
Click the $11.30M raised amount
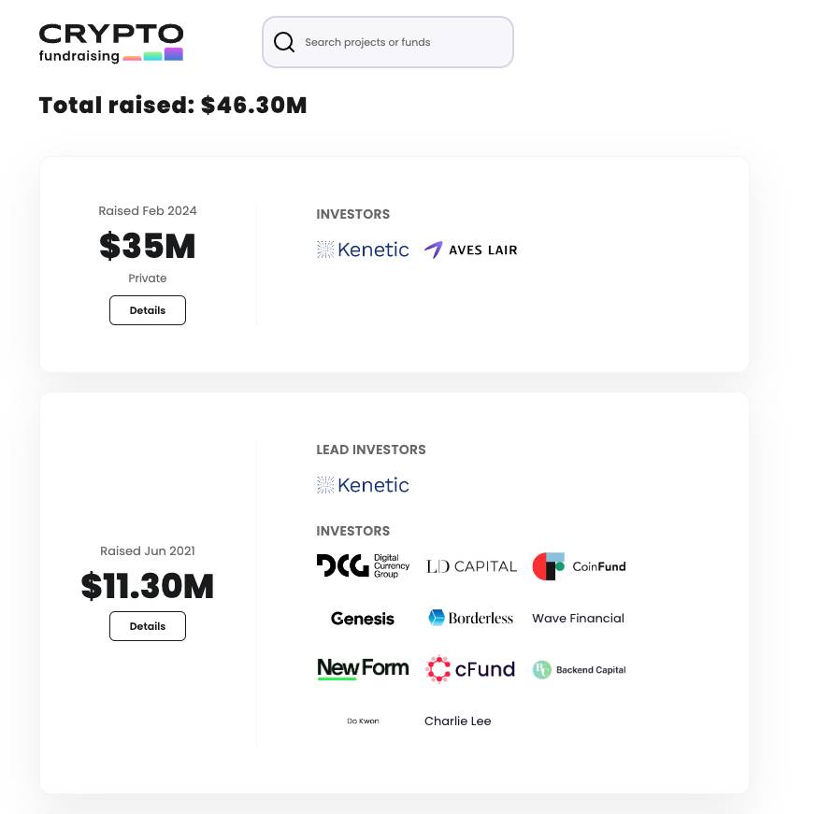click(x=148, y=587)
